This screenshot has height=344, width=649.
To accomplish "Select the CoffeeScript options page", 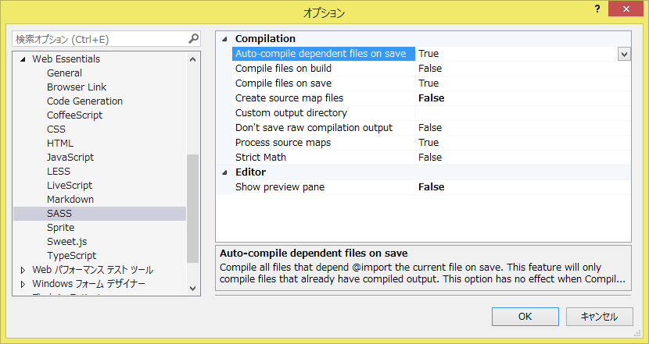I will point(74,115).
